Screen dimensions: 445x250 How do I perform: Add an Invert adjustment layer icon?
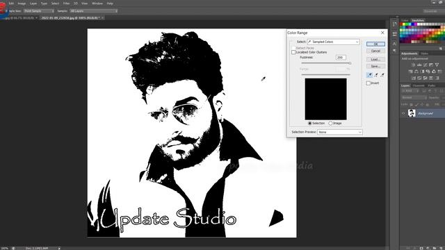[414, 78]
